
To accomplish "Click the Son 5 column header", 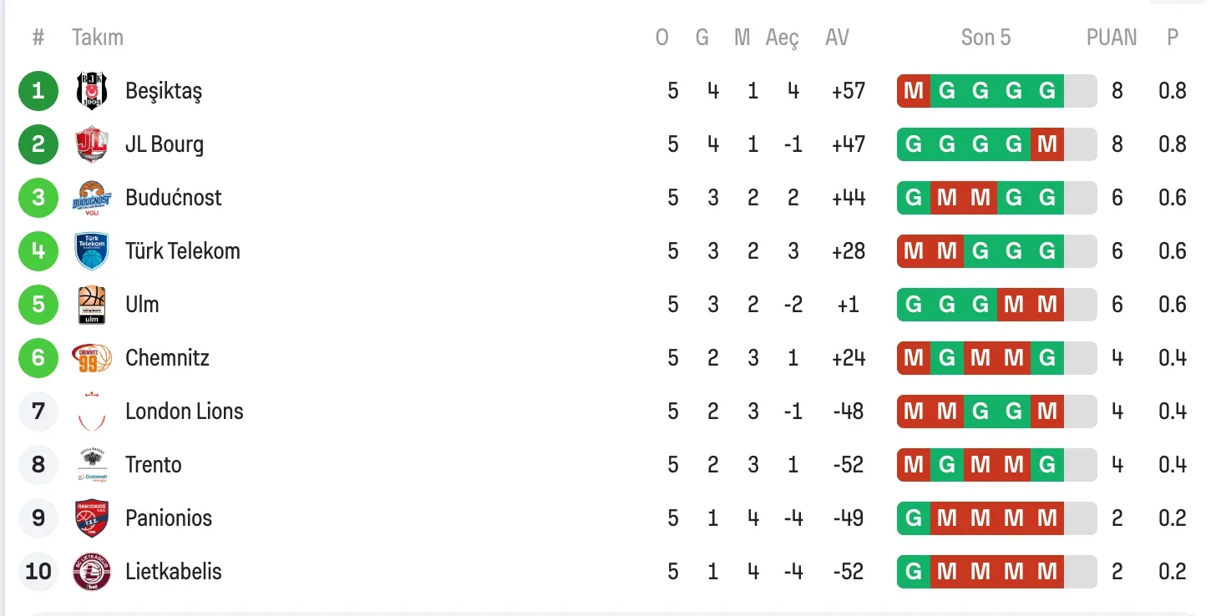I will (x=986, y=38).
